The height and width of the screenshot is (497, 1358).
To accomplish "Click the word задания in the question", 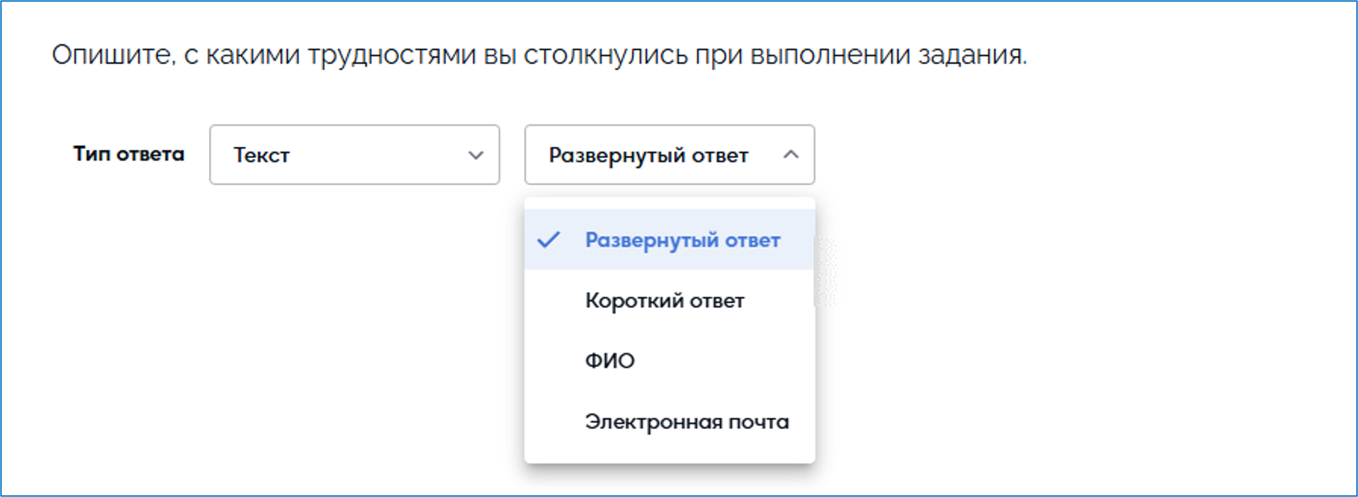I will click(x=971, y=55).
